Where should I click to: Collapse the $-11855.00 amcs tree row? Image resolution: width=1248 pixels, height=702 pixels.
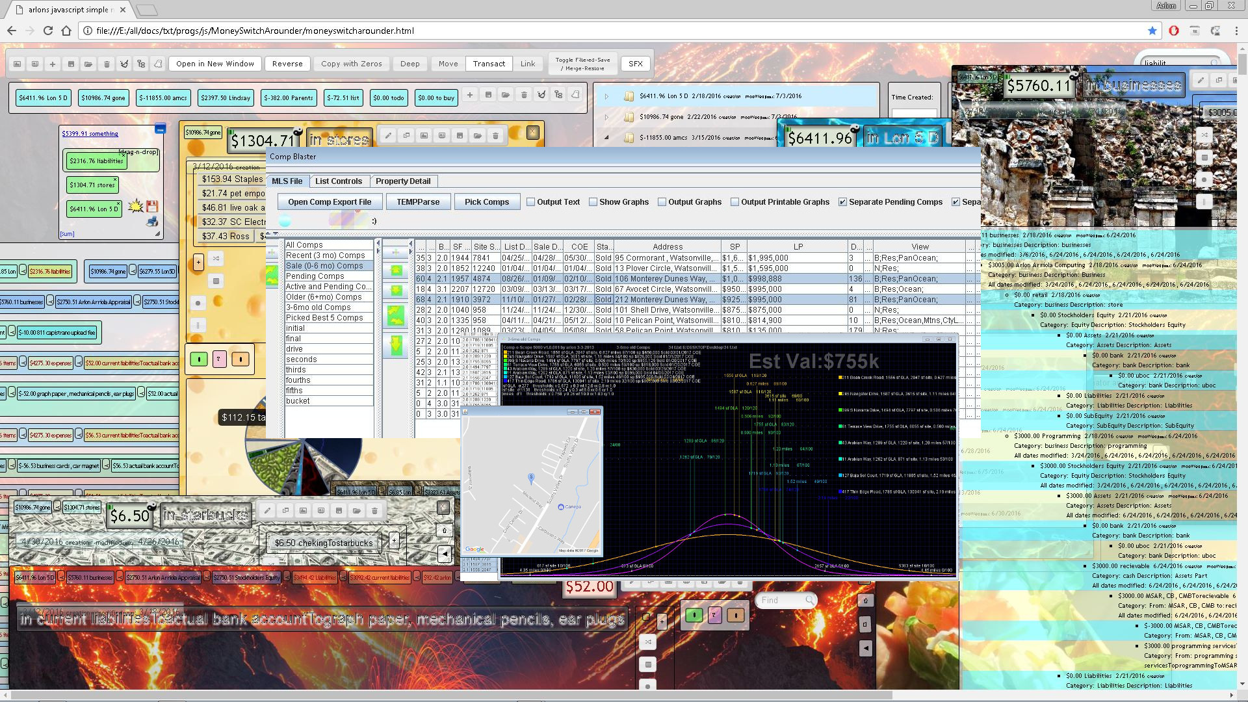point(606,138)
